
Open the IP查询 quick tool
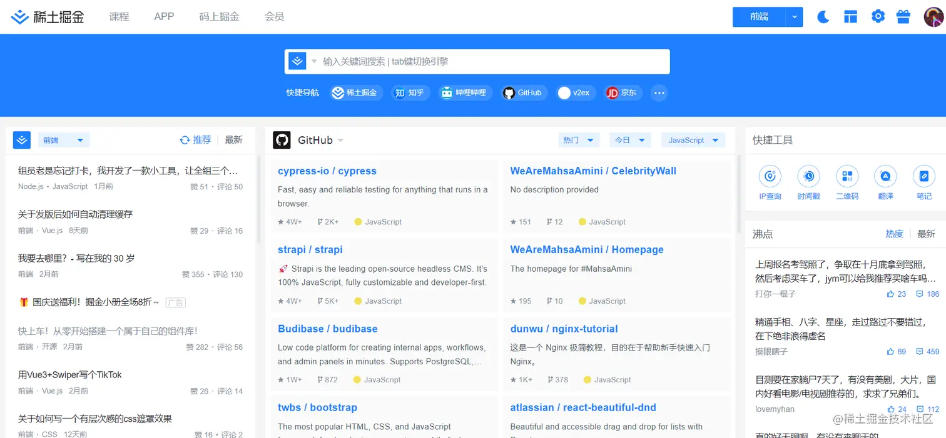click(x=770, y=182)
